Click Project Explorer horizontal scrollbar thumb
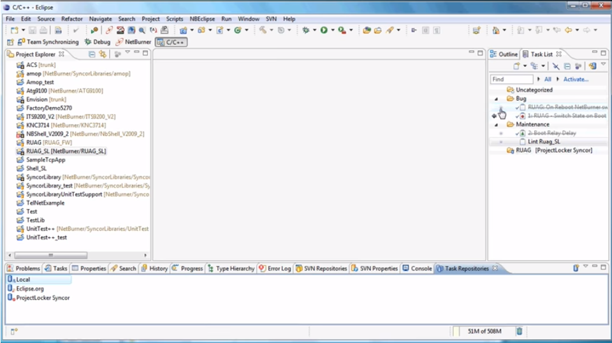Viewport: 612px width, 343px height. pyautogui.click(x=51, y=255)
